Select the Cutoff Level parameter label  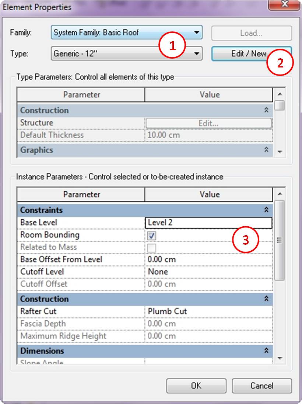point(42,272)
